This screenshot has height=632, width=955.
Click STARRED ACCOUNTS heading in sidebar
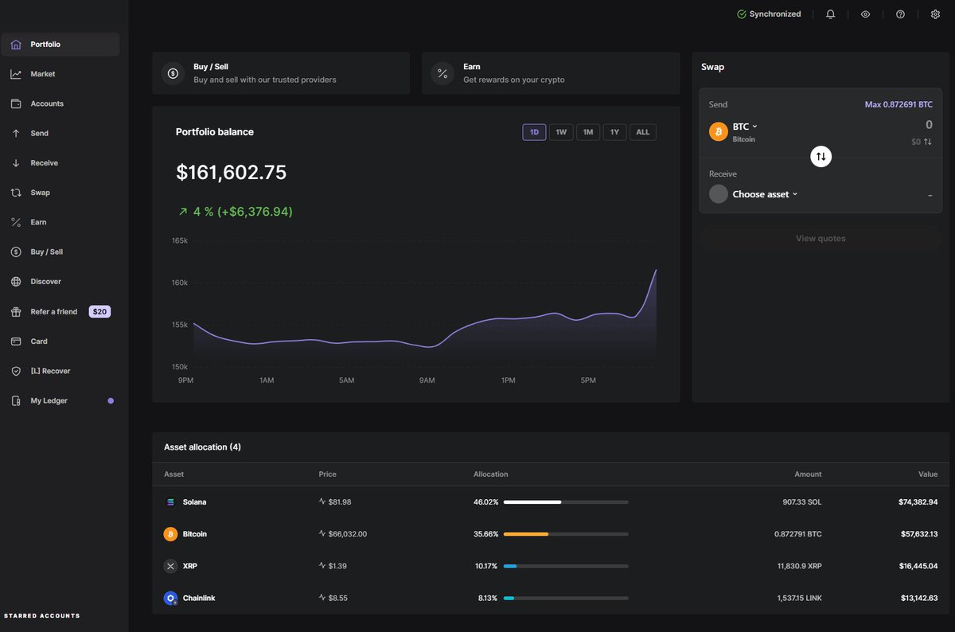point(42,616)
